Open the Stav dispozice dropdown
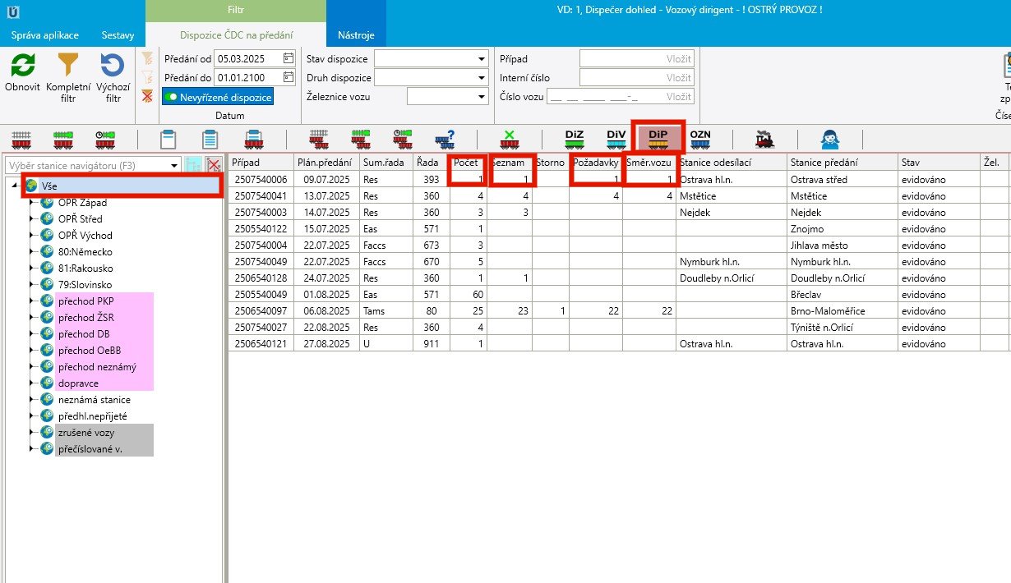 pos(482,59)
